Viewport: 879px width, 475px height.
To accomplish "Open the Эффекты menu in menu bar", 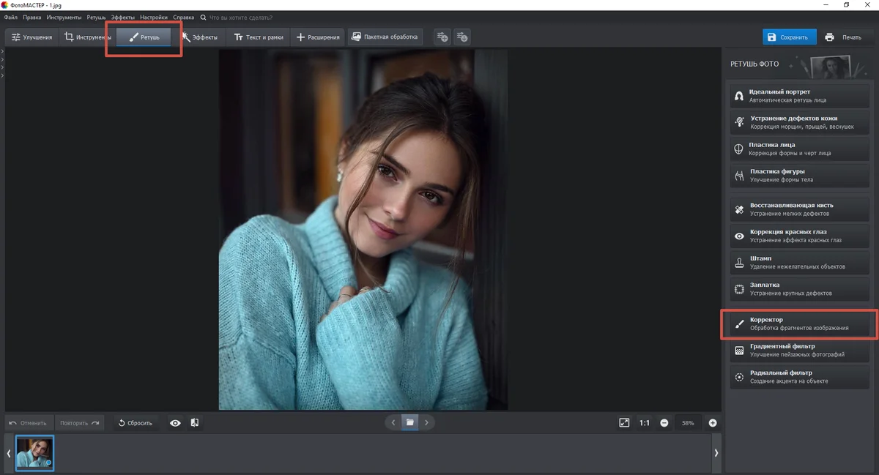I will coord(122,17).
